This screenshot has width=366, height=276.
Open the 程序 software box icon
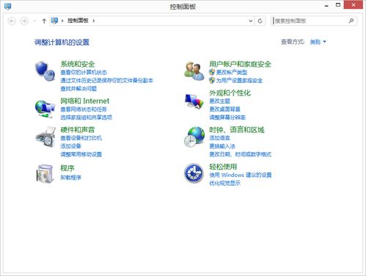(x=45, y=174)
